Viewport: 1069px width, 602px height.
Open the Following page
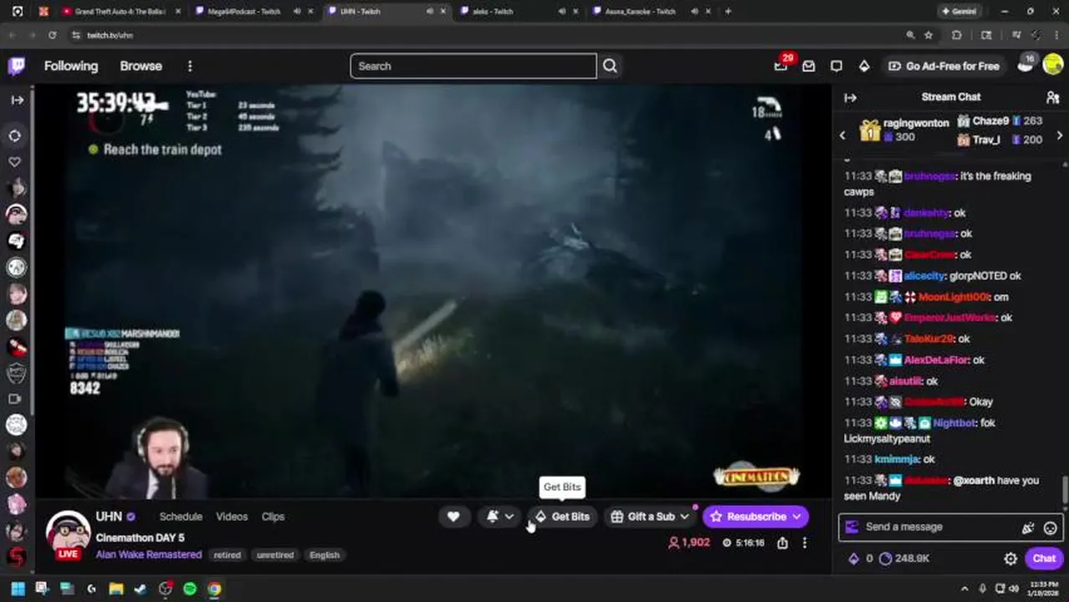point(71,66)
